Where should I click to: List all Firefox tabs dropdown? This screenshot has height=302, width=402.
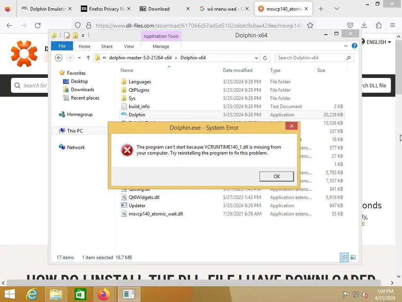pyautogui.click(x=336, y=9)
